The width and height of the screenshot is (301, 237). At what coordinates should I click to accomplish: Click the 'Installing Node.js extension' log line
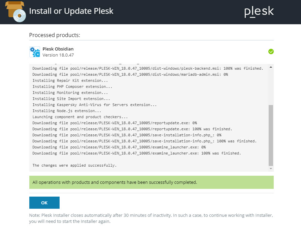(67, 111)
